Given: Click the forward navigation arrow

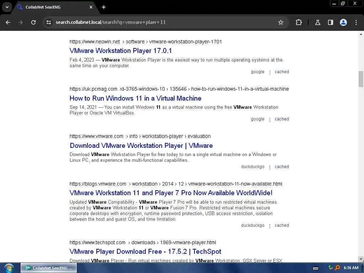Looking at the screenshot, I should click(21, 22).
